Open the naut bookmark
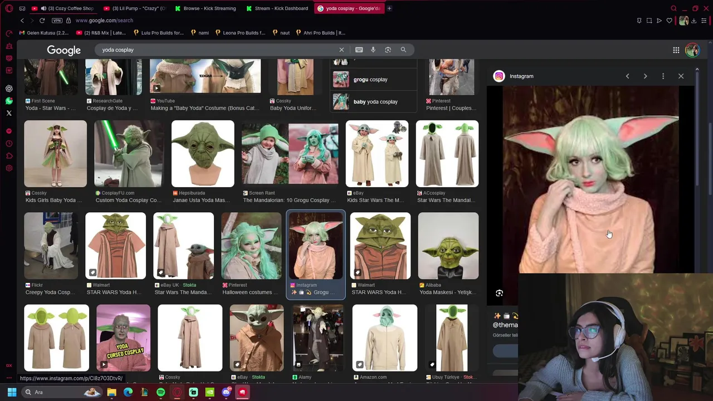This screenshot has height=401, width=713. 281,33
